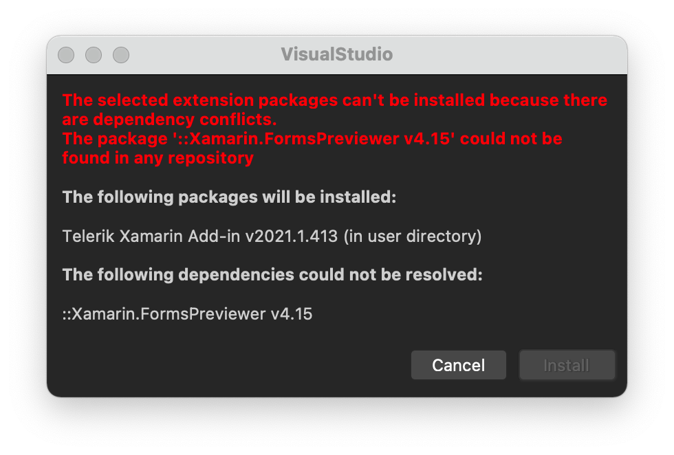
Task: Click v4.15 in the grey dependency entry
Action: (292, 314)
